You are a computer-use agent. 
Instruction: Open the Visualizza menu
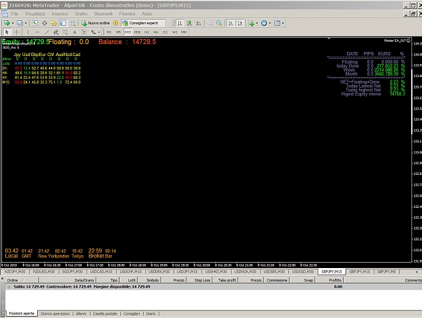coord(35,14)
